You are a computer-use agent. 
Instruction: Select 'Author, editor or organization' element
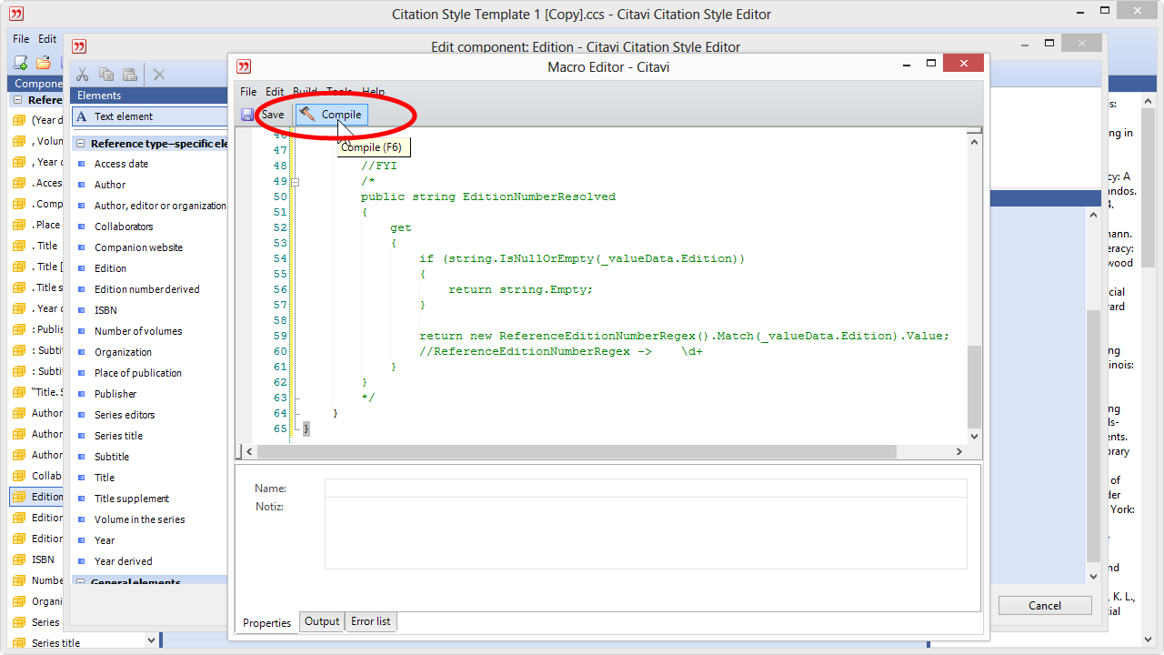pyautogui.click(x=160, y=206)
